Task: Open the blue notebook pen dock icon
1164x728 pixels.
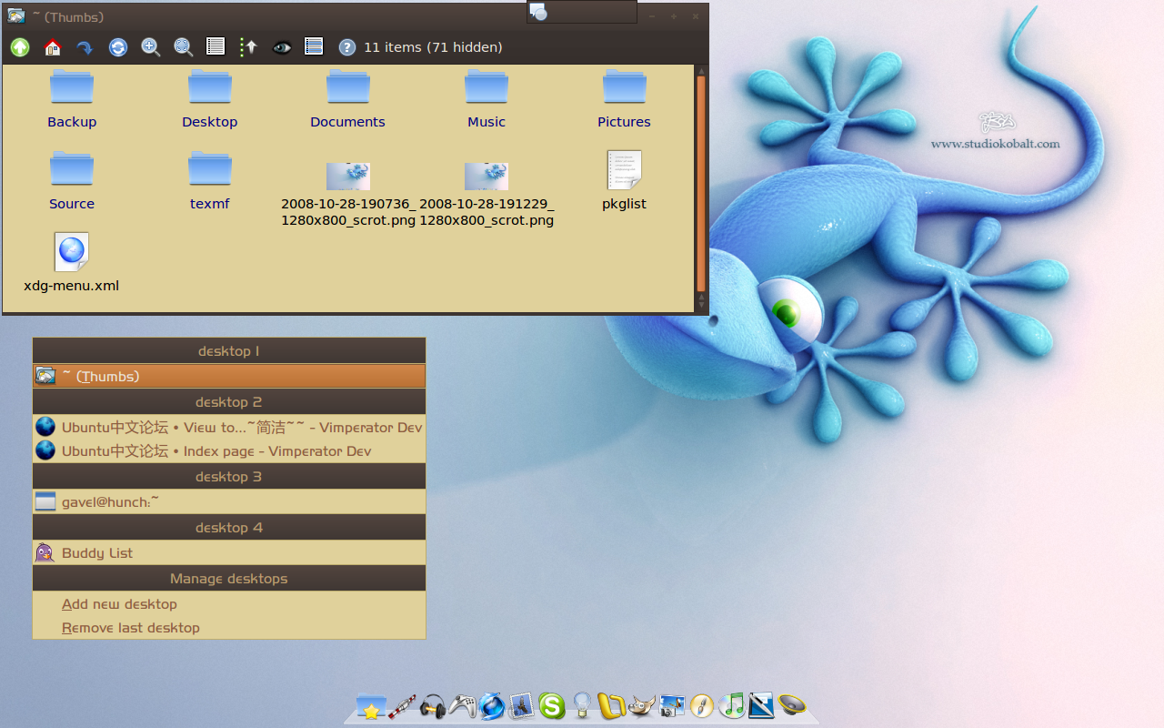Action: [x=761, y=706]
